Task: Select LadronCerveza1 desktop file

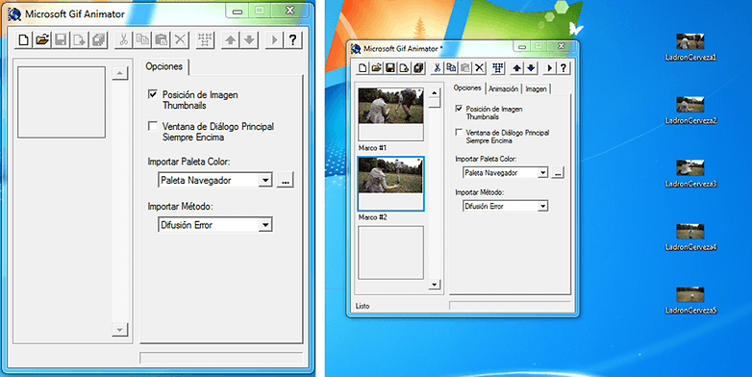Action: click(690, 47)
